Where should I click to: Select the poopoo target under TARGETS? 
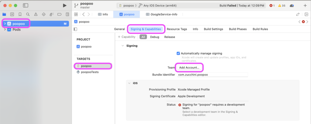point(93,66)
